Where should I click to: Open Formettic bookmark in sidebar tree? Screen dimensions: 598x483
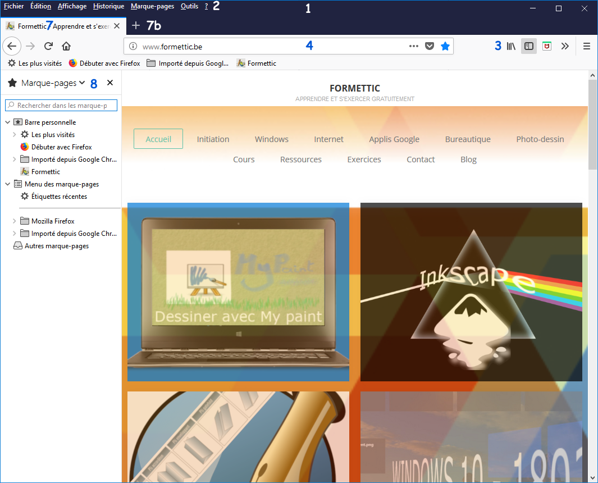pyautogui.click(x=45, y=172)
